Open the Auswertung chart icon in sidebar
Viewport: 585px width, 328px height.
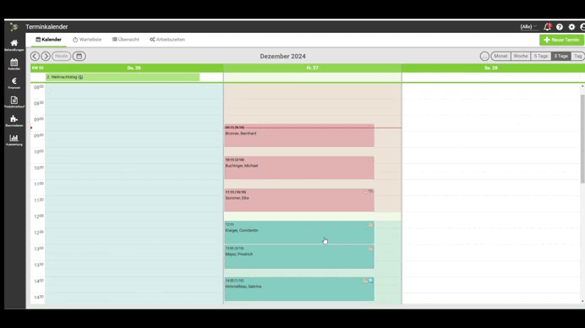(14, 140)
